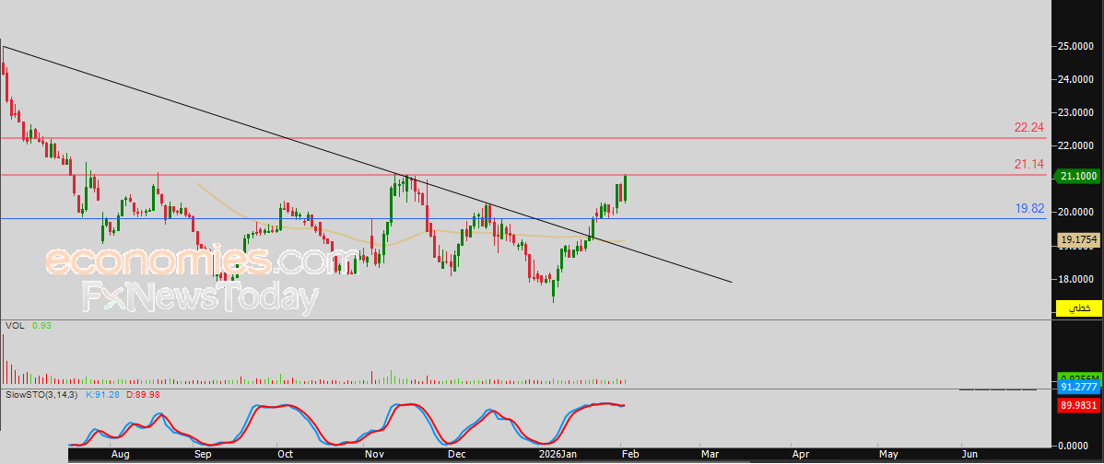Click the Aug label on time axis

pyautogui.click(x=119, y=454)
